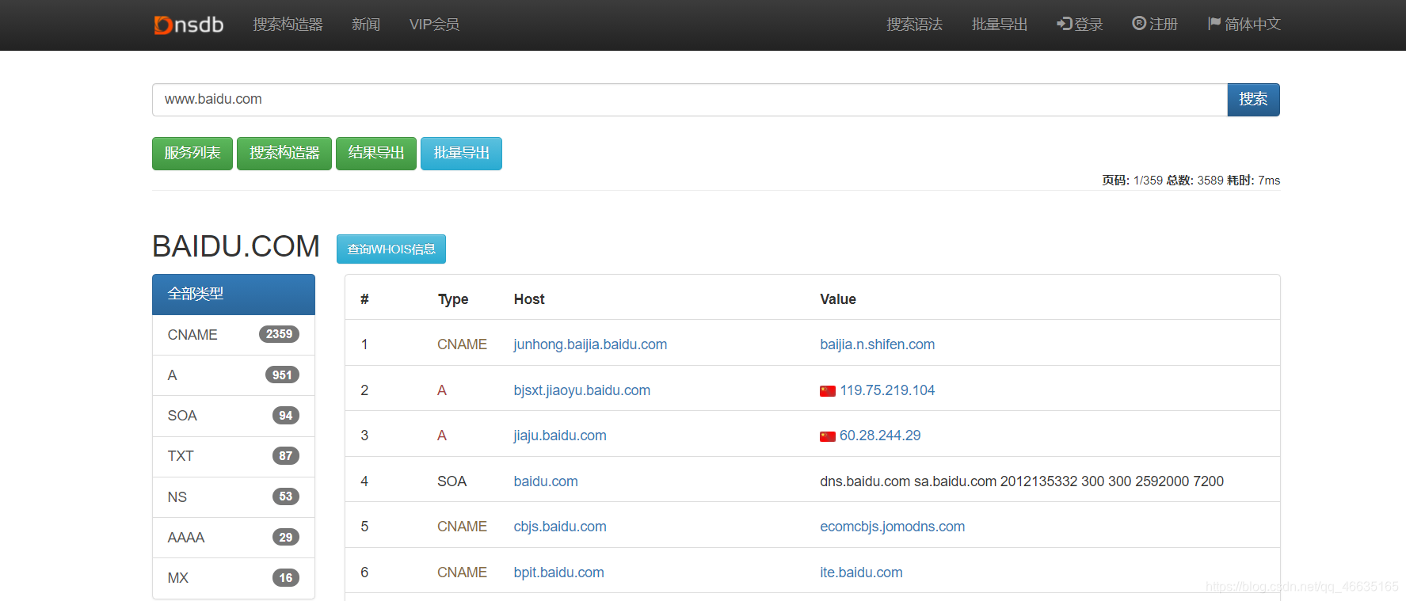
Task: Open the baidu.com host link in row 4
Action: coord(546,481)
